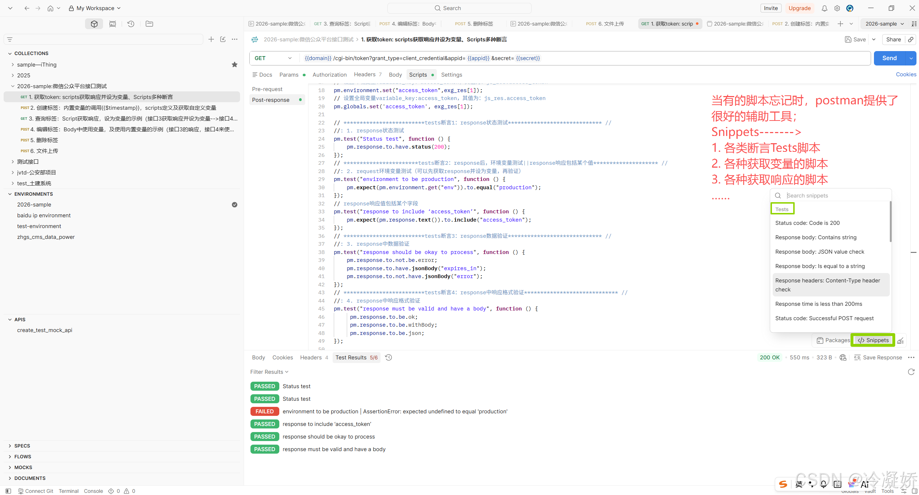Open sidebar more options ellipsis
The image size is (919, 495).
[x=235, y=39]
